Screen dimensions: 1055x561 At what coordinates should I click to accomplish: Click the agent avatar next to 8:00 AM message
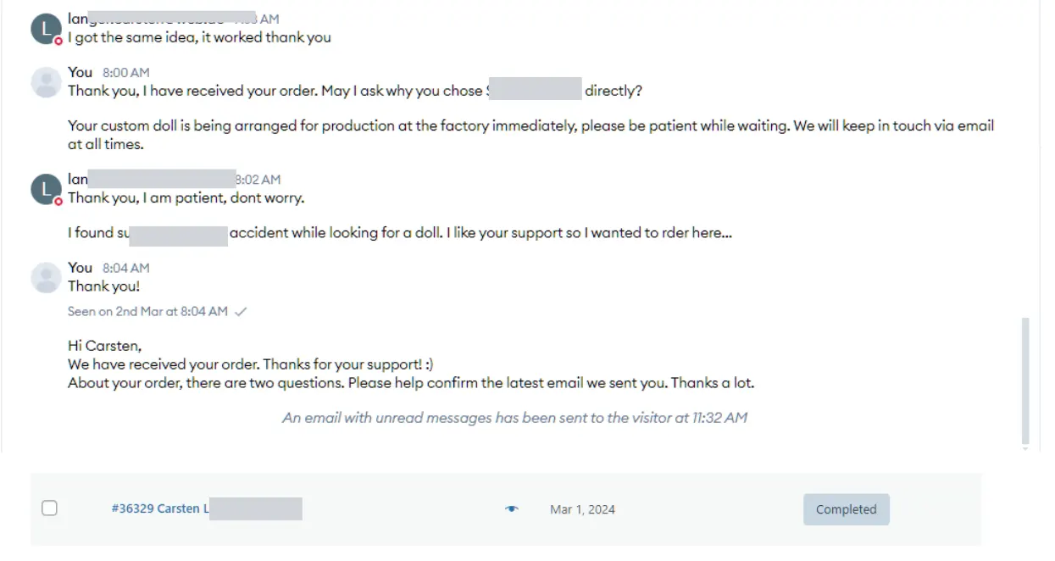pyautogui.click(x=46, y=82)
